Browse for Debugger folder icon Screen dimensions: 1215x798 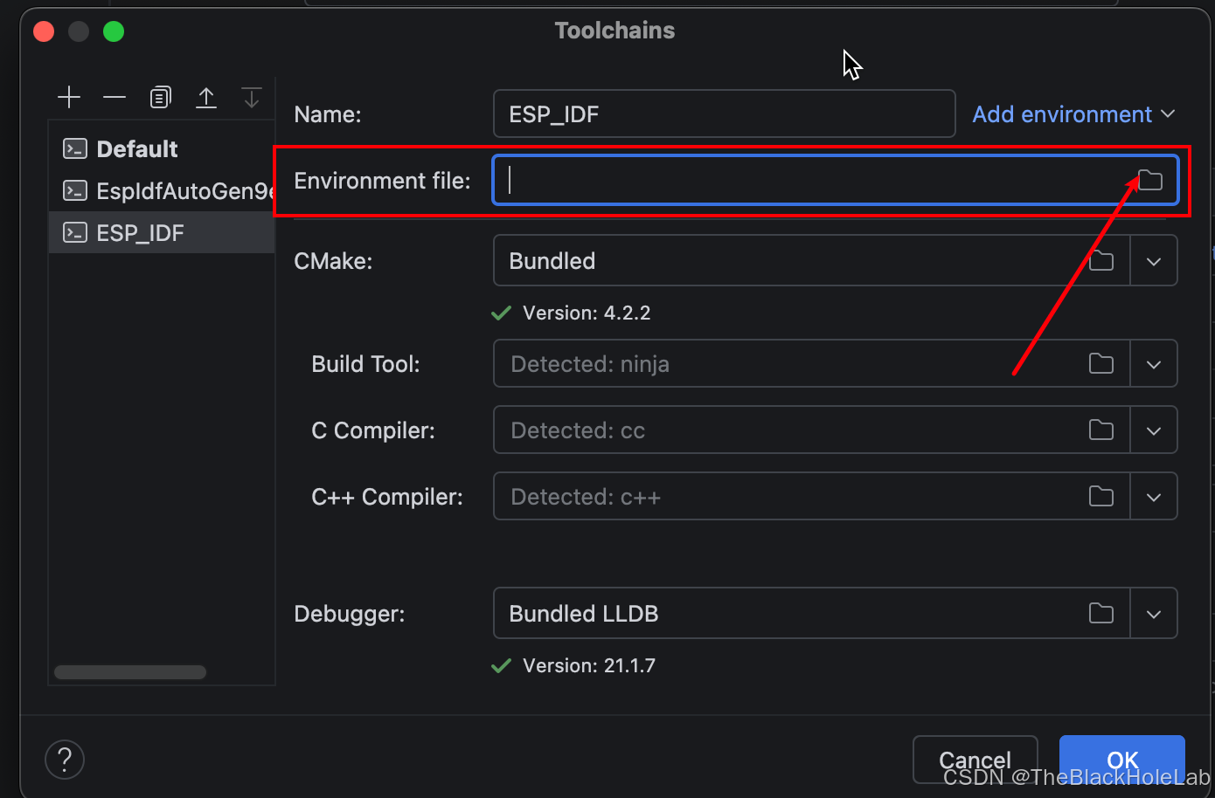(x=1101, y=613)
